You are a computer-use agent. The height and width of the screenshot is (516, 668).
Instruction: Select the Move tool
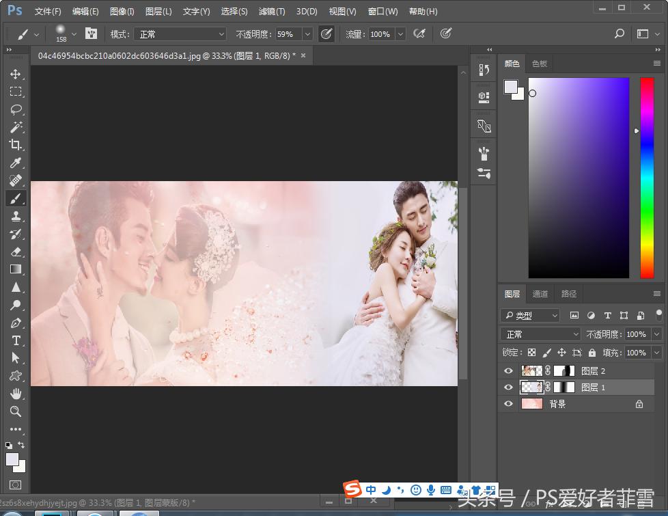15,74
